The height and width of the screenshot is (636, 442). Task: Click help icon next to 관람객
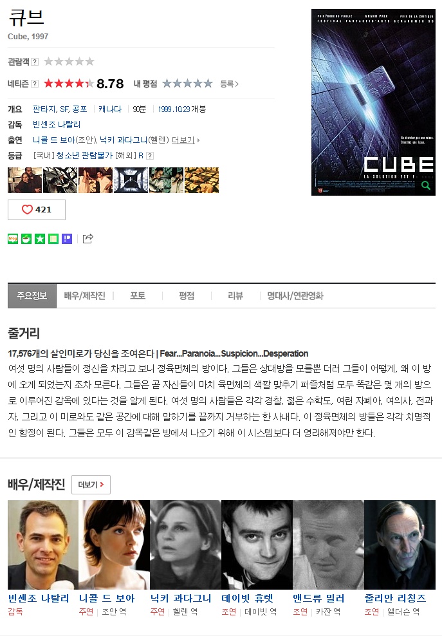point(35,62)
